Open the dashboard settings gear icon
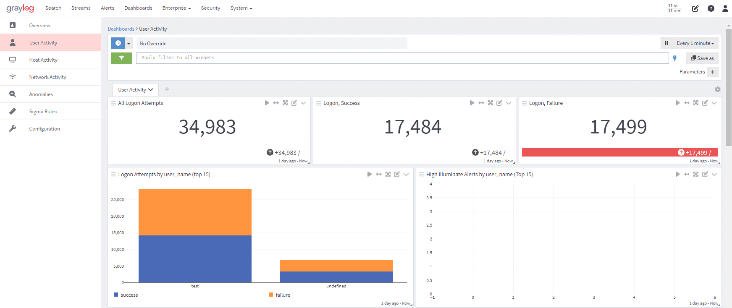 717,89
